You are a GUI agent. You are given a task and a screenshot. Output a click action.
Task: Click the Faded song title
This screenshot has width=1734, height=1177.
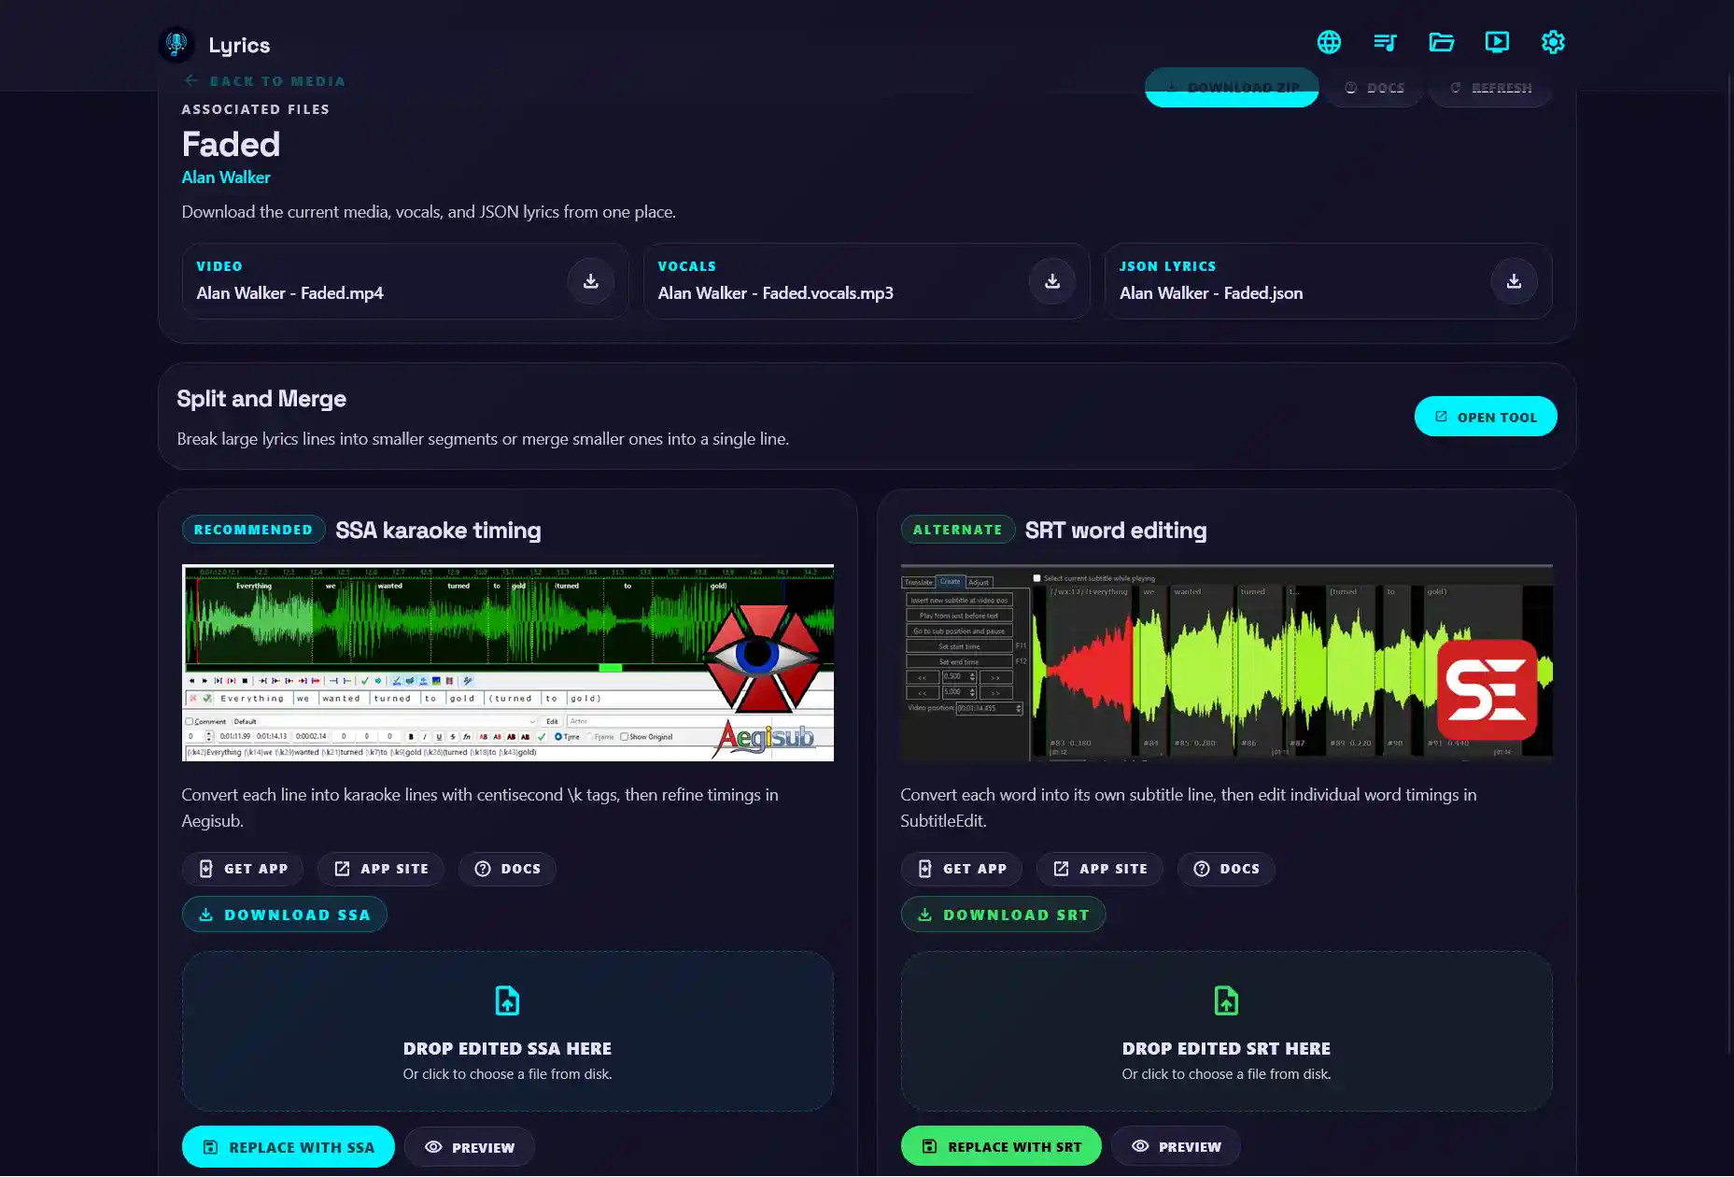(x=231, y=145)
